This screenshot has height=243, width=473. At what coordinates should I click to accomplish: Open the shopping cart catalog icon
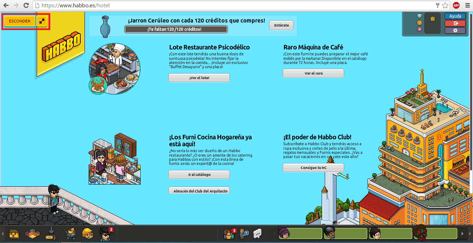[x=69, y=234]
